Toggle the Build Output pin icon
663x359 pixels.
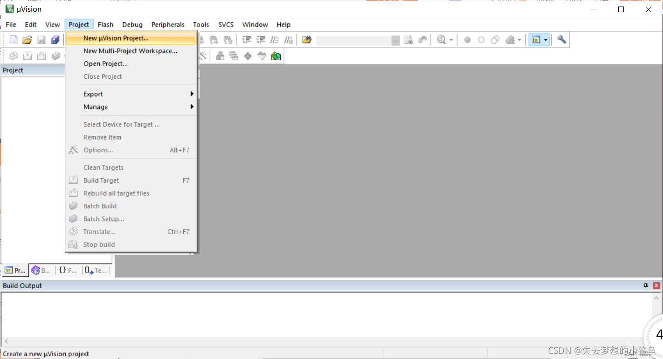(646, 286)
